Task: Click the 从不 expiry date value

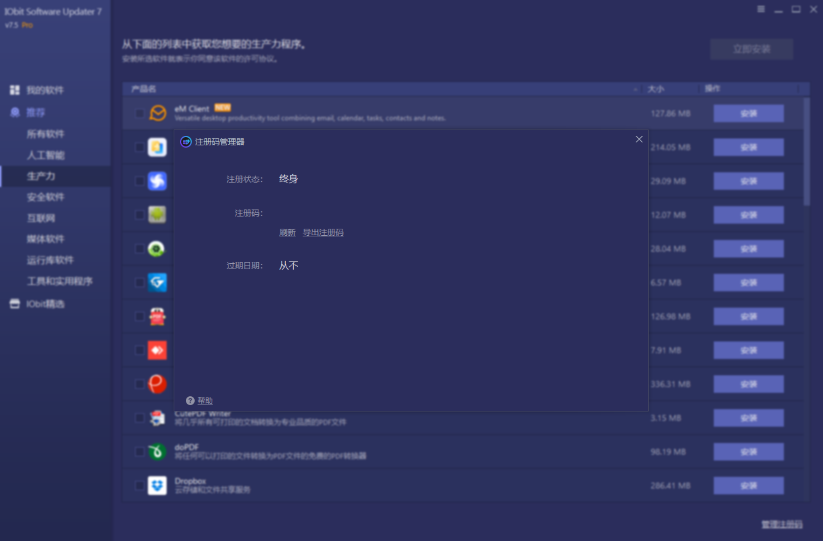Action: click(288, 266)
